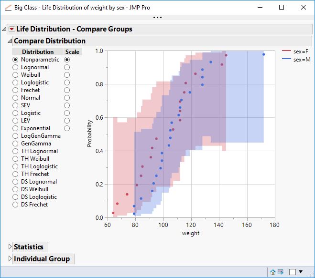Choose the DS Weibull distribution option

[15, 189]
